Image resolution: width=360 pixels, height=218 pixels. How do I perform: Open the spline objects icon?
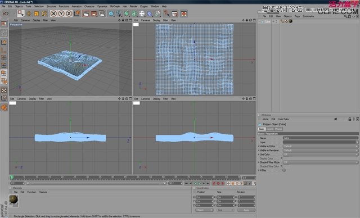coord(119,13)
